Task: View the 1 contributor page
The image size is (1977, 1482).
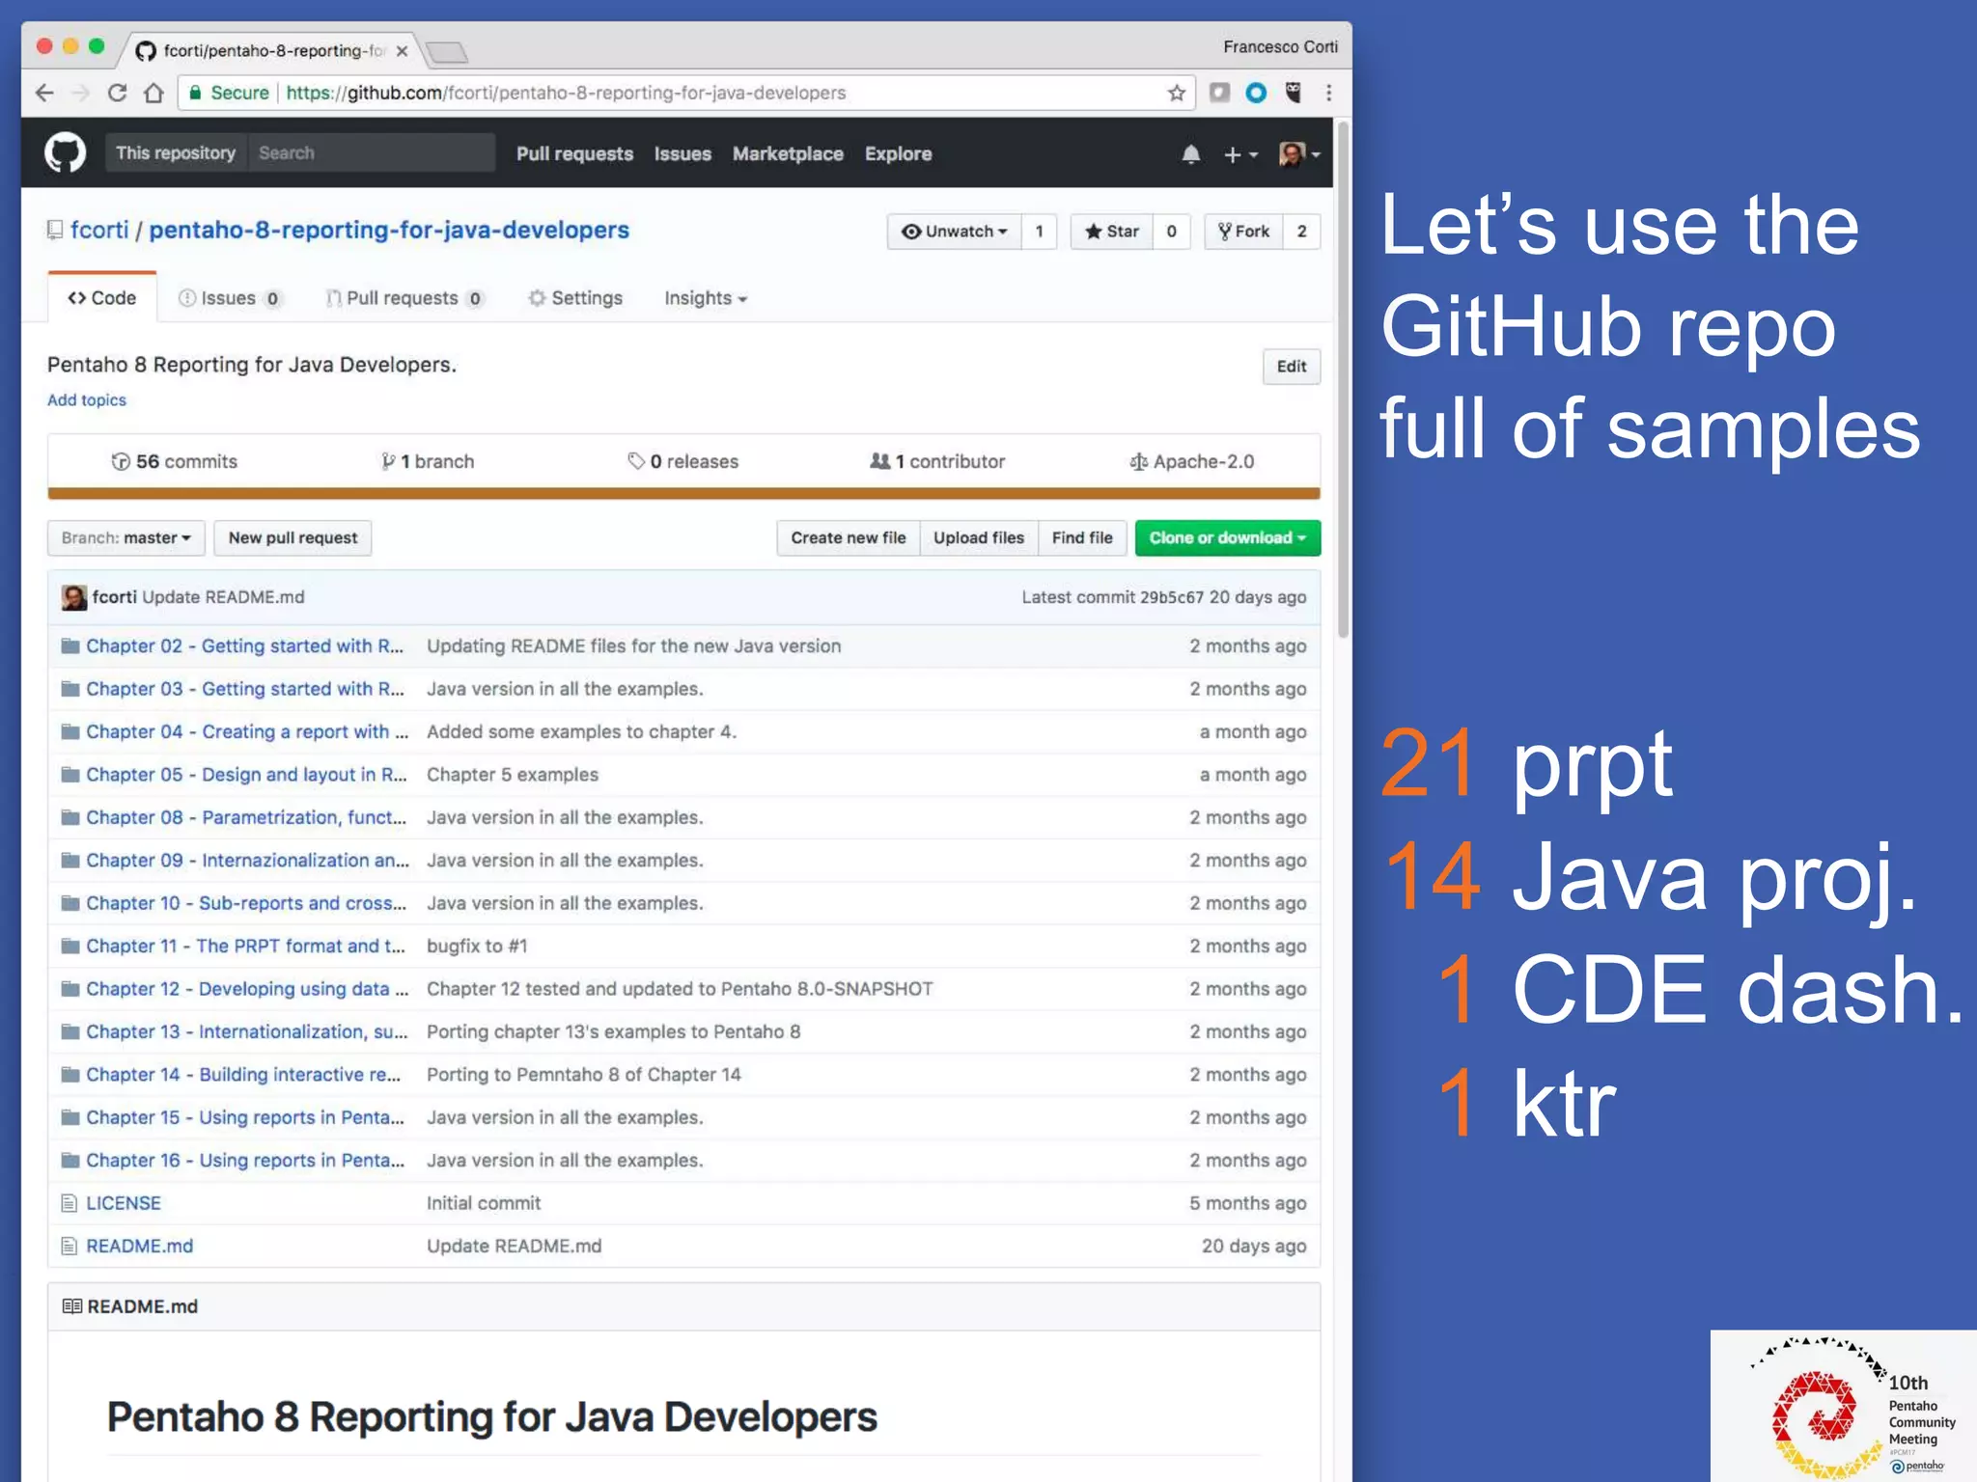Action: [x=937, y=461]
